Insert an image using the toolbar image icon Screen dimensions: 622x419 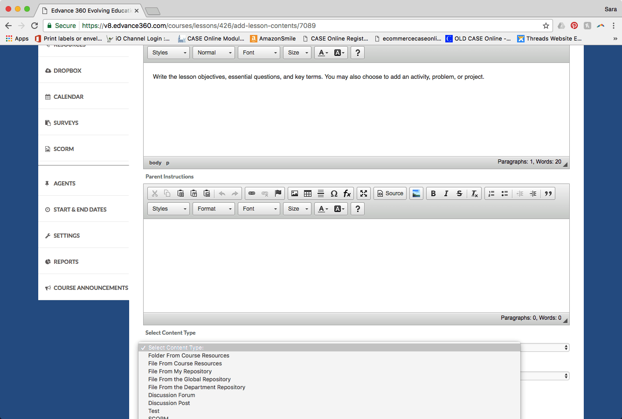(295, 193)
